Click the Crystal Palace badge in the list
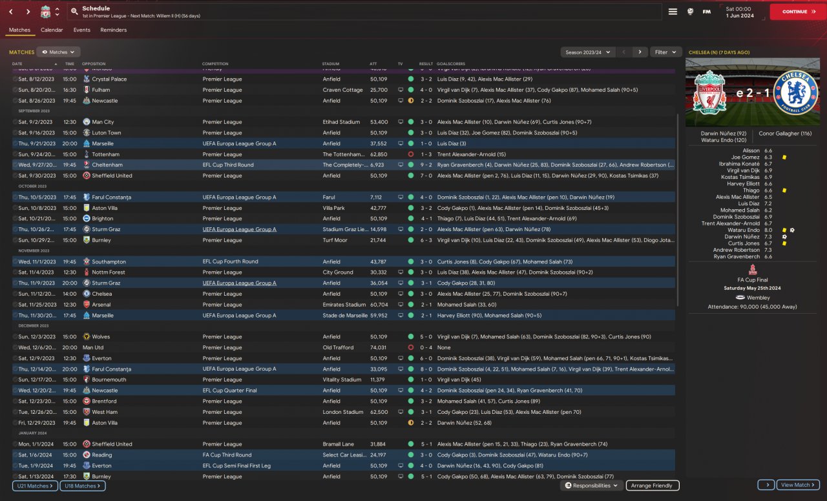 tap(87, 79)
